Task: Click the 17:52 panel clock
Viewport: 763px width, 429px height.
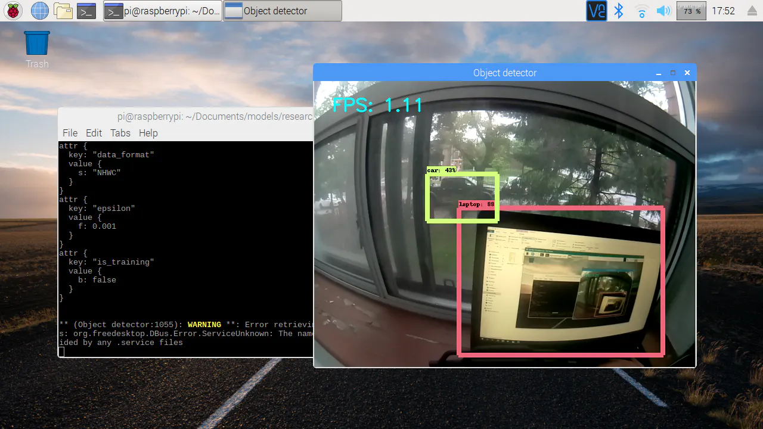Action: (723, 11)
